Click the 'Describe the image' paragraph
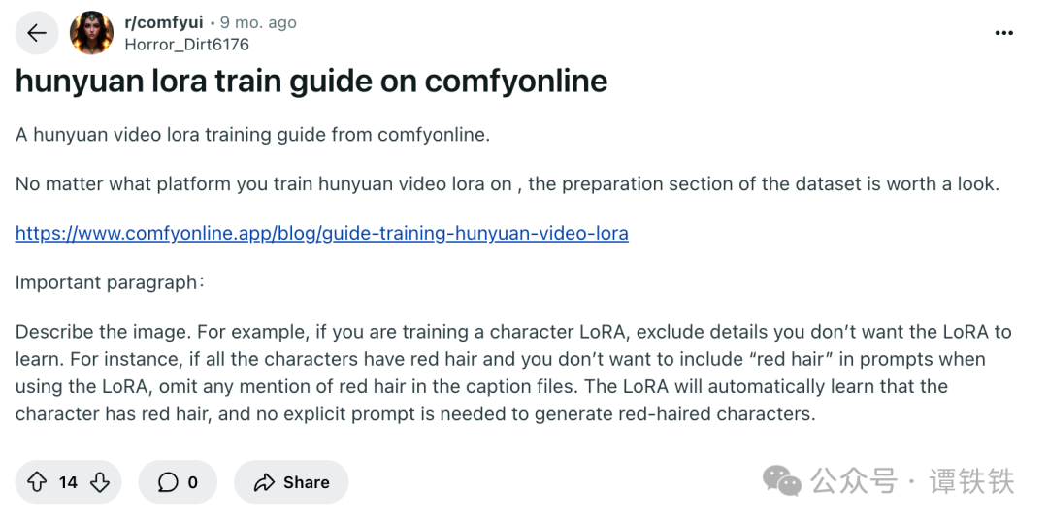This screenshot has width=1048, height=523. 513,373
